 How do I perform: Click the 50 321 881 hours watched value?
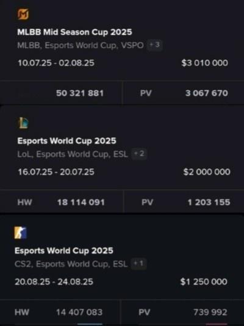coord(80,93)
